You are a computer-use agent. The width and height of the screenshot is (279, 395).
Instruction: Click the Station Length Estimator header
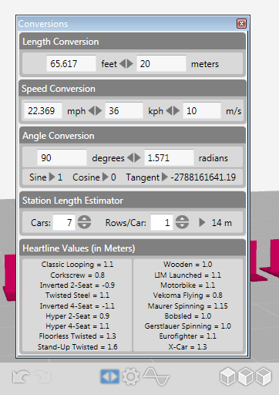[x=133, y=201]
